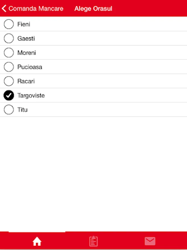Pick the Titu radio button
The image size is (187, 250).
point(9,110)
